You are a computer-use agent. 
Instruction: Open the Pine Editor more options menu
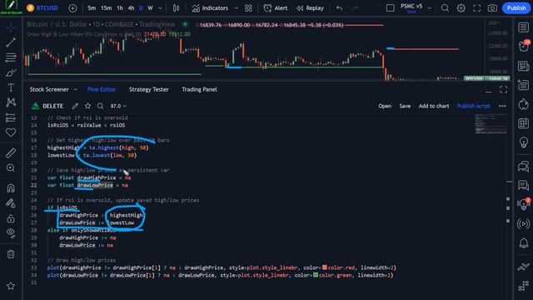[x=502, y=106]
